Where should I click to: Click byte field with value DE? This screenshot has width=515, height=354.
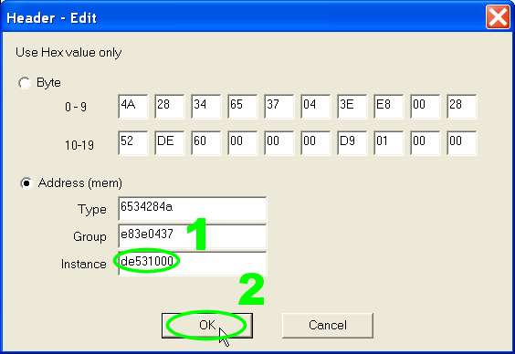tap(169, 142)
